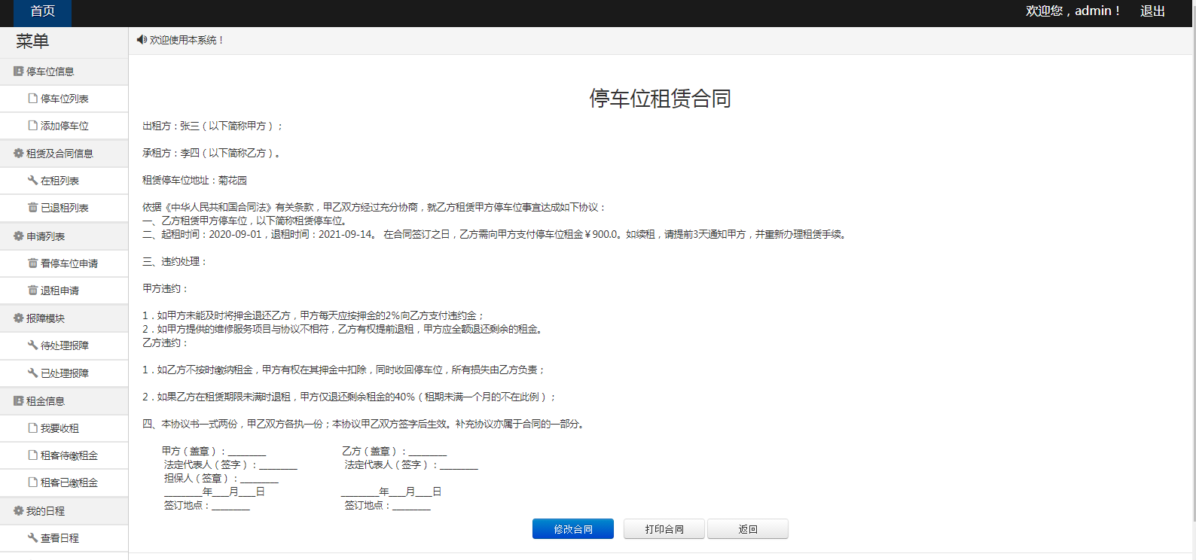
Task: Expand the 租赁及合同信息 section
Action: coord(64,154)
